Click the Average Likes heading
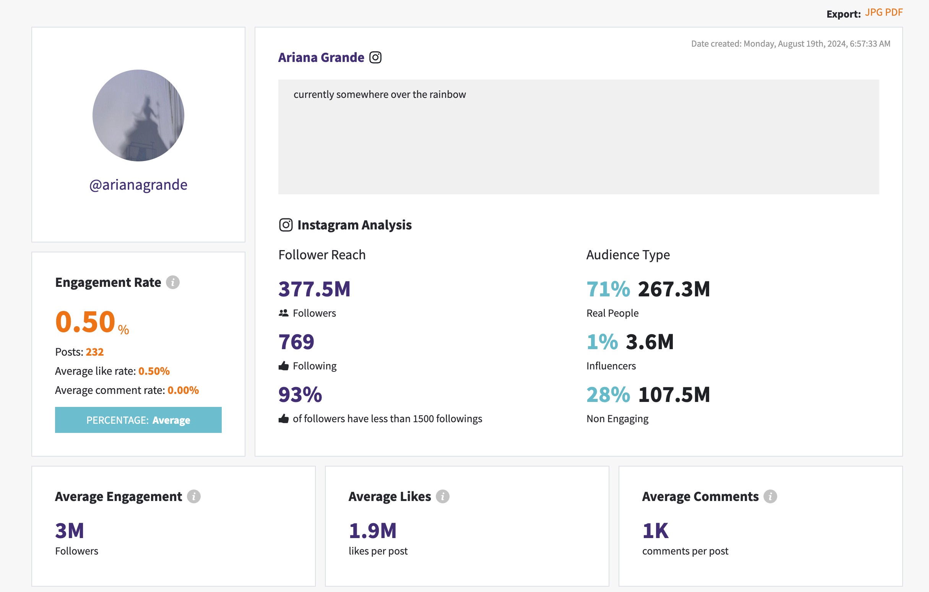The height and width of the screenshot is (592, 929). click(x=390, y=496)
